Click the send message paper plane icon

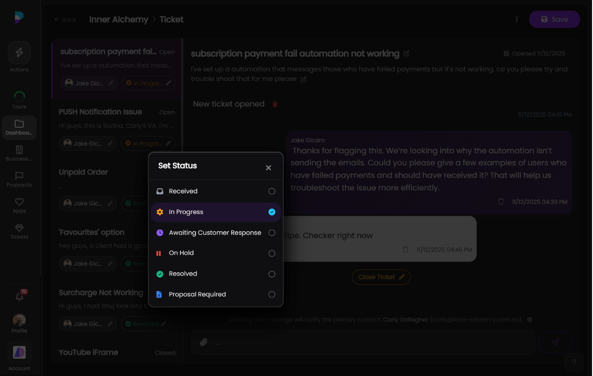(x=555, y=342)
